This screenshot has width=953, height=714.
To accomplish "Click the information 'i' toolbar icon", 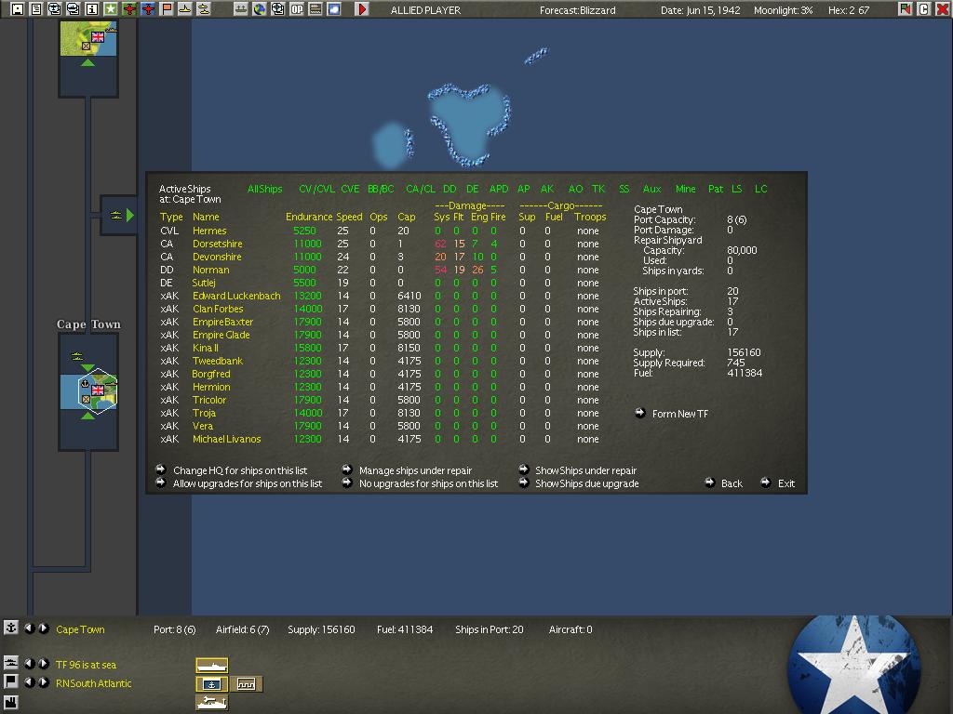I will tap(92, 9).
